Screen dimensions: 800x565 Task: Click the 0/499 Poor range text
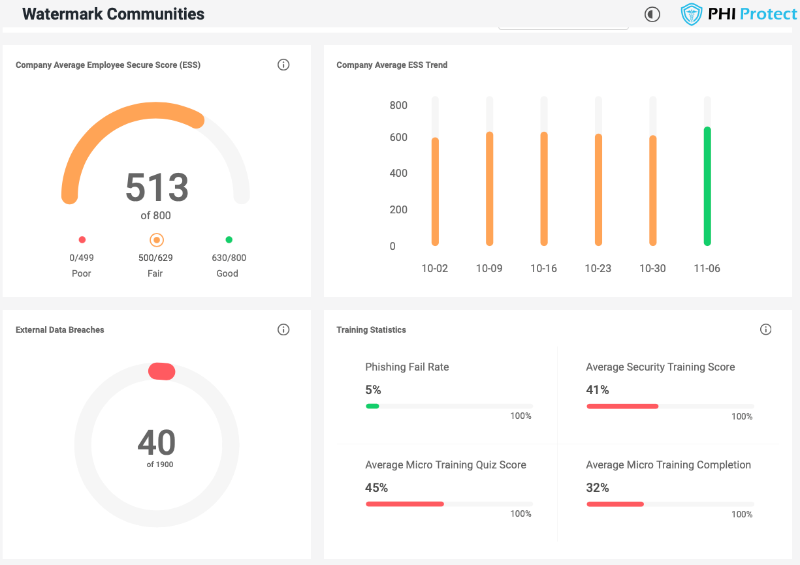click(82, 258)
